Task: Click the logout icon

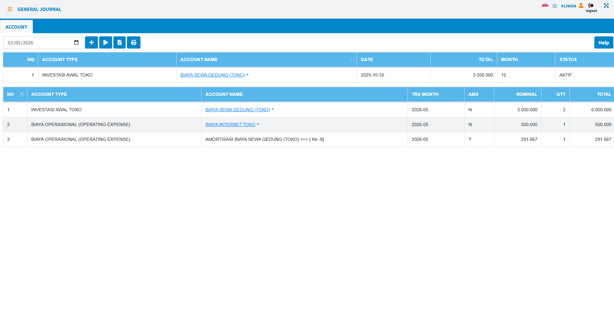Action: (591, 5)
